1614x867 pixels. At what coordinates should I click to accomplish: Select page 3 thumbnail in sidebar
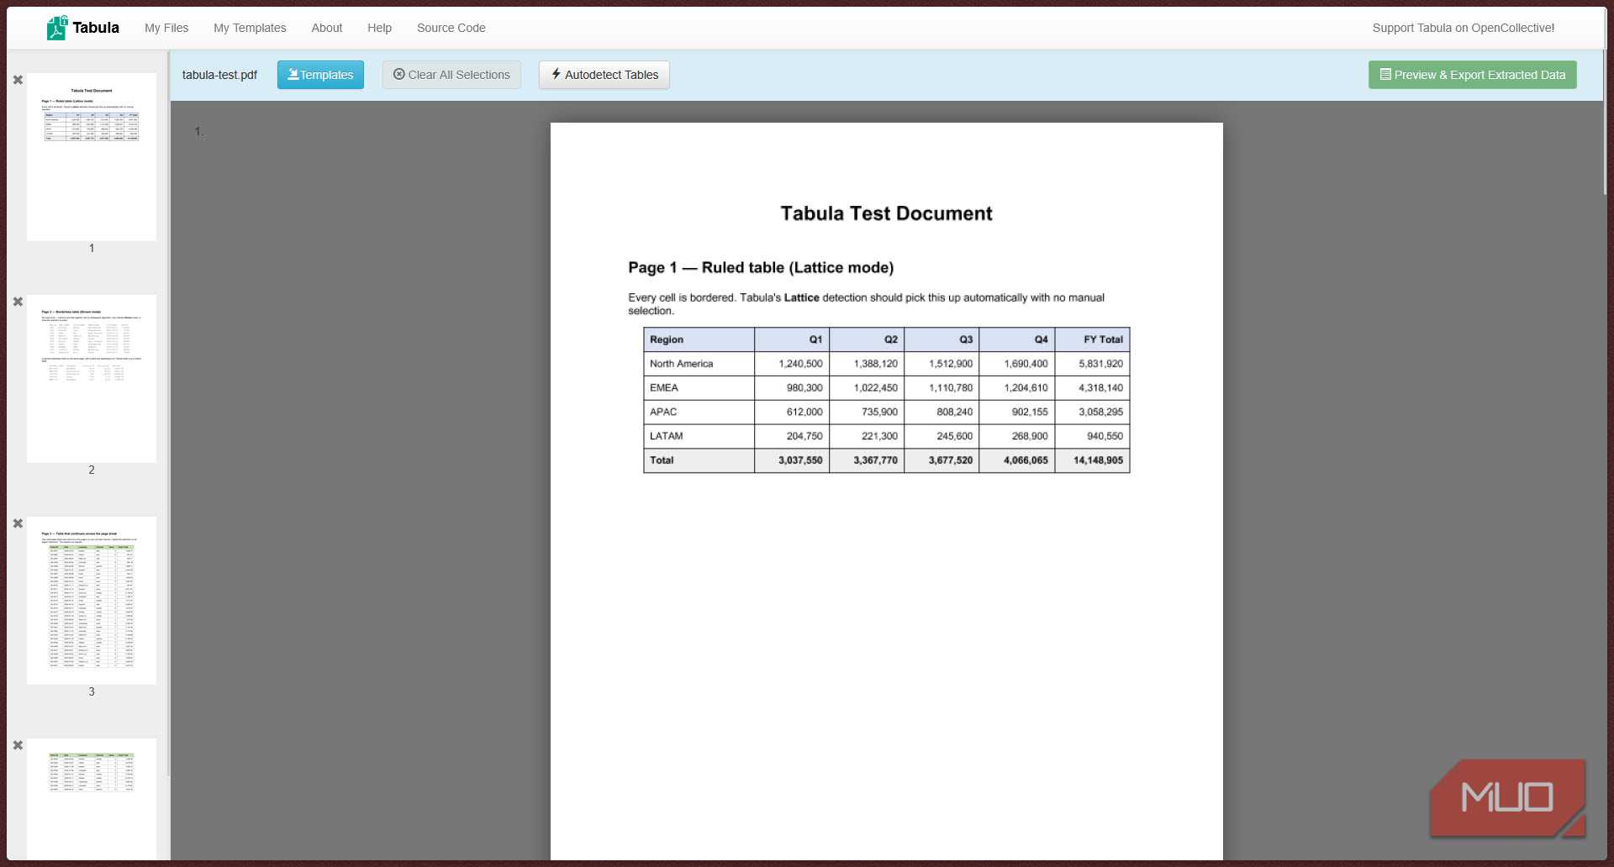[92, 601]
